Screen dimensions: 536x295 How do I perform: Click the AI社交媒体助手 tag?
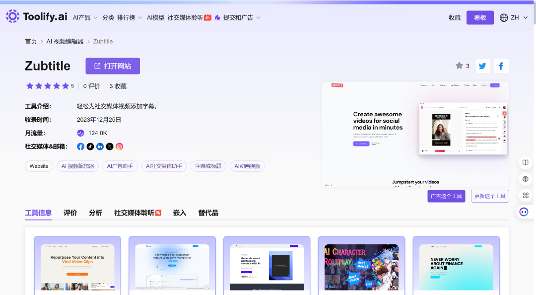pos(164,166)
